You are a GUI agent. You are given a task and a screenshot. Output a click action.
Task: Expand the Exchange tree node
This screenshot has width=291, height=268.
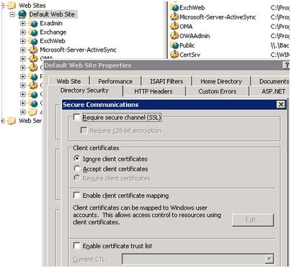pyautogui.click(x=23, y=32)
